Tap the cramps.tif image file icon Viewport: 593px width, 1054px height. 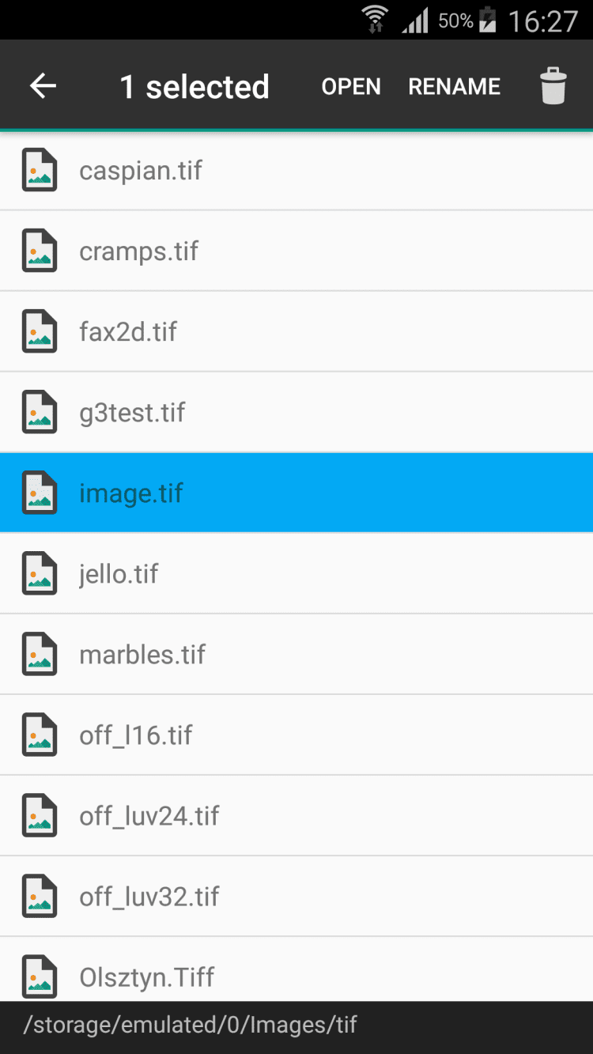39,251
